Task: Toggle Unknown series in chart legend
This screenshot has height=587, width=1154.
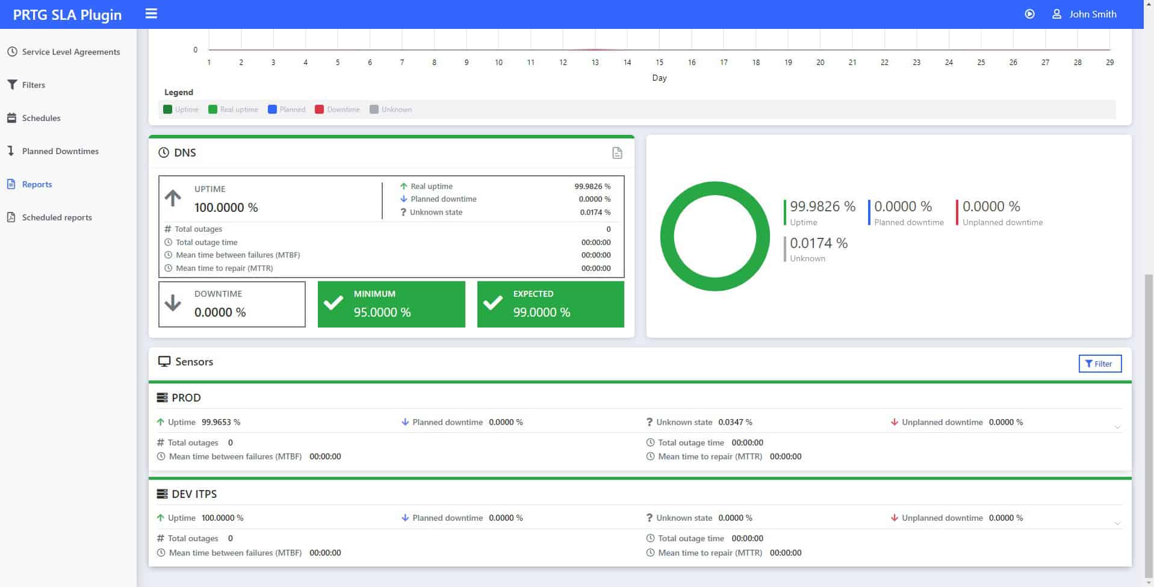Action: (x=391, y=110)
